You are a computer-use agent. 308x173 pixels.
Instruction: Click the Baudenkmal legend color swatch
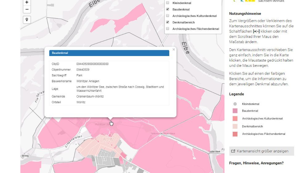235,111
